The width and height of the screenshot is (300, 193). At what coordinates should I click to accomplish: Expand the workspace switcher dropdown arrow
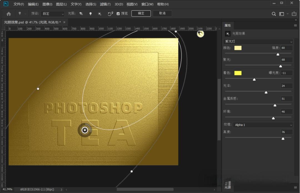pos(287,14)
